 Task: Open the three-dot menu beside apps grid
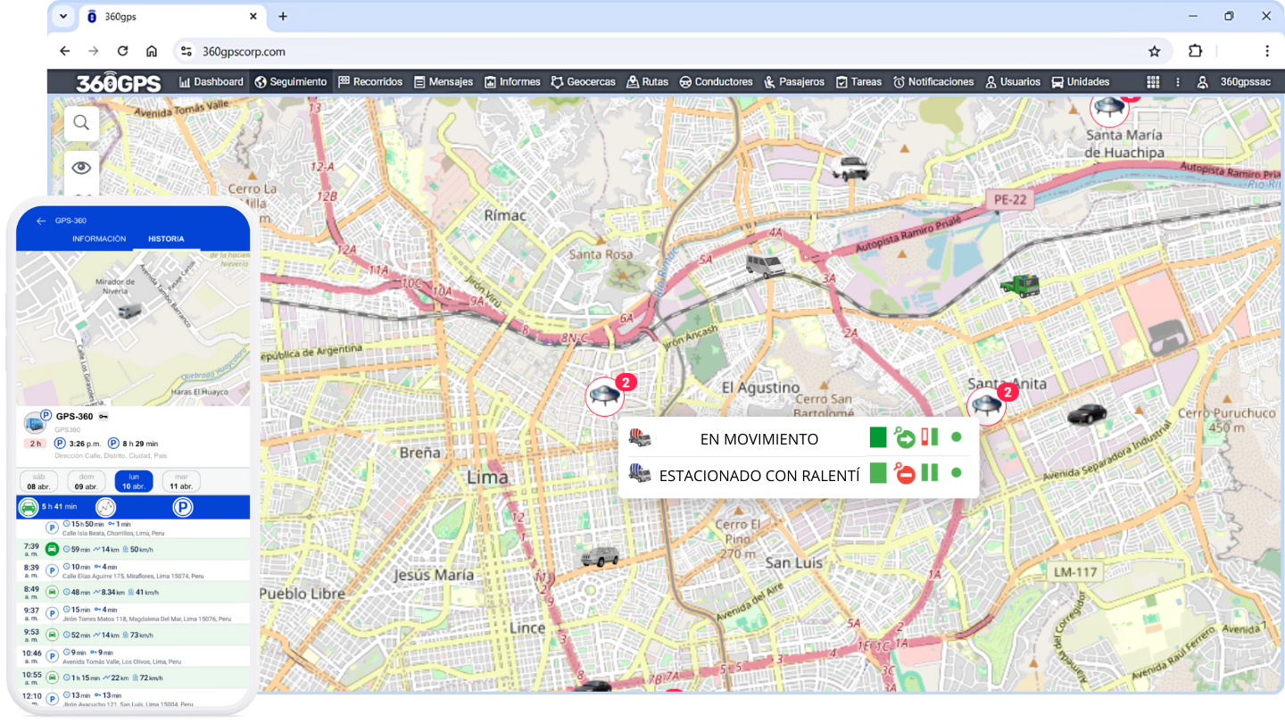tap(1177, 82)
